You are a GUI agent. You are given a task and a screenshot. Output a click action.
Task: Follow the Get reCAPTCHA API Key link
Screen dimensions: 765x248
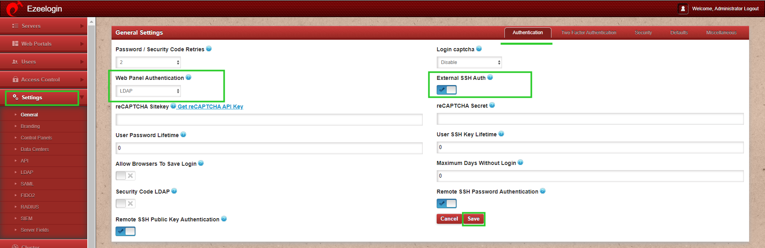click(210, 107)
